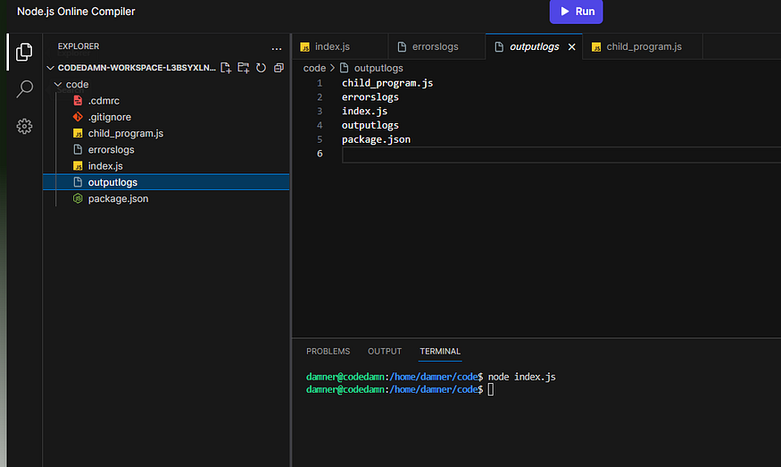This screenshot has height=467, width=781.
Task: Click the Run button
Action: (577, 12)
